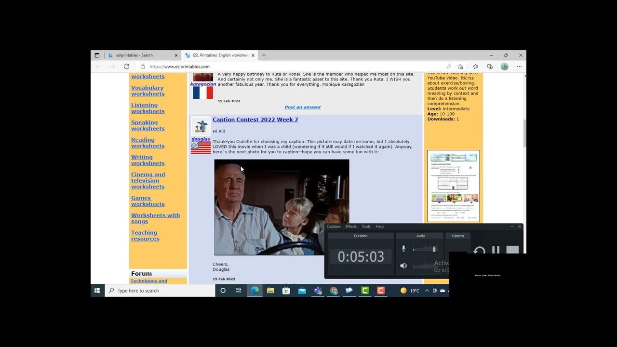This screenshot has height=347, width=617.
Task: Click the password key icon in address bar
Action: pos(448,67)
